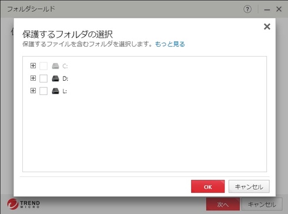The image size is (288, 214).
Task: Expand the D: drive tree node
Action: 33,78
